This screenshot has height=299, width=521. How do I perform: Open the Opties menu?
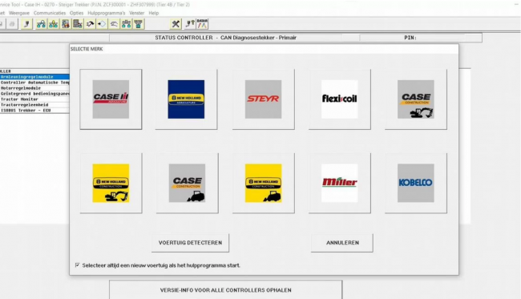76,13
